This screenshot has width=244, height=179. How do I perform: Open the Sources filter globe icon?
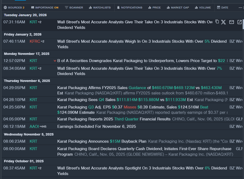[x=6, y=7]
